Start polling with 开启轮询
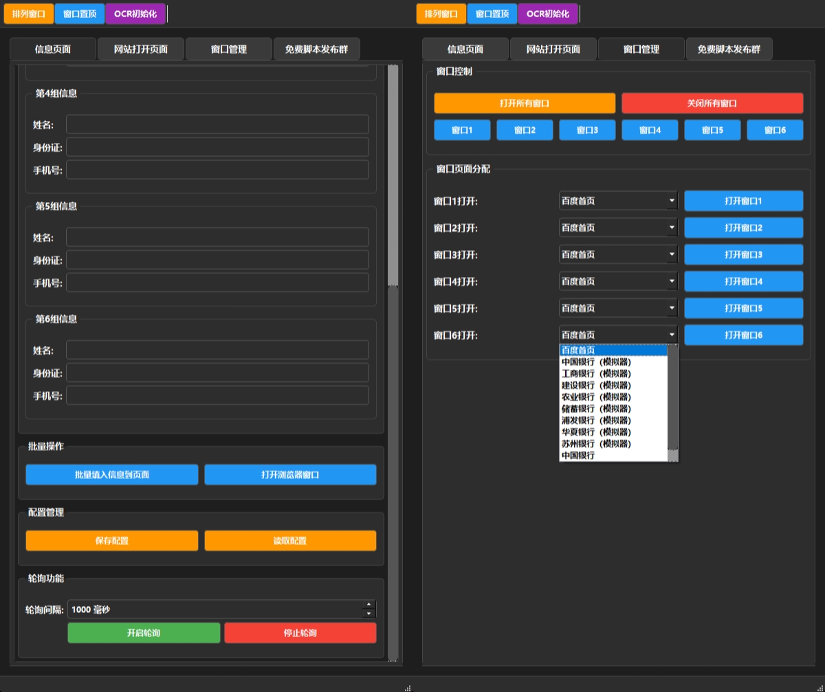Screen dimensions: 825x692 tap(144, 633)
